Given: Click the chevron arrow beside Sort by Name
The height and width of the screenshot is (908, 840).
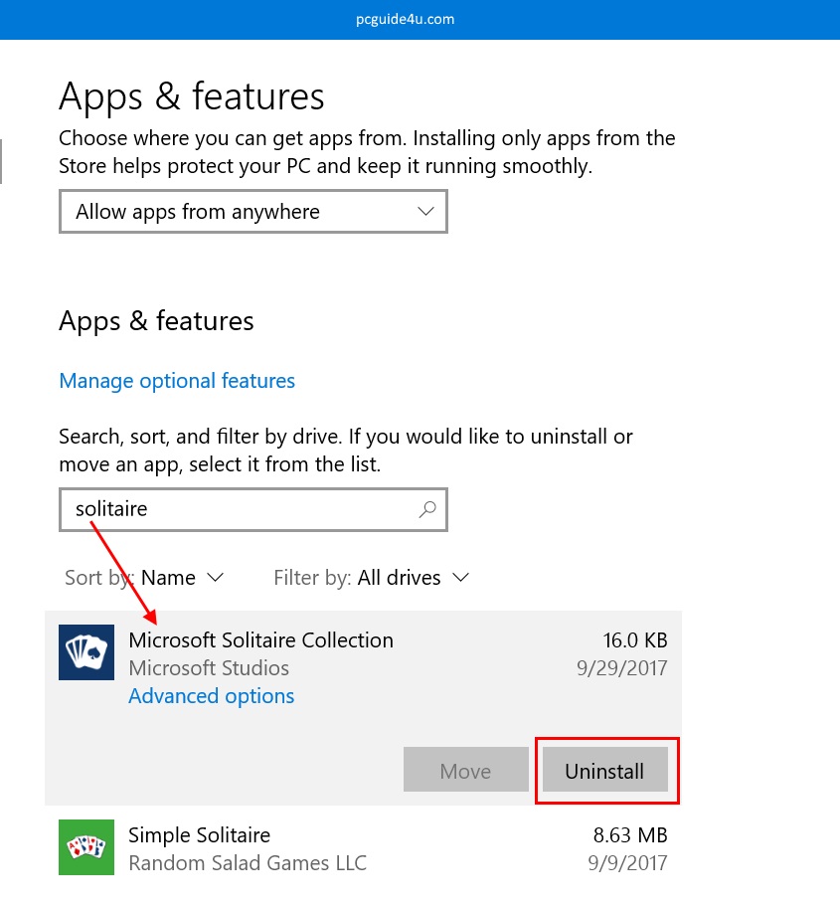Looking at the screenshot, I should [215, 578].
